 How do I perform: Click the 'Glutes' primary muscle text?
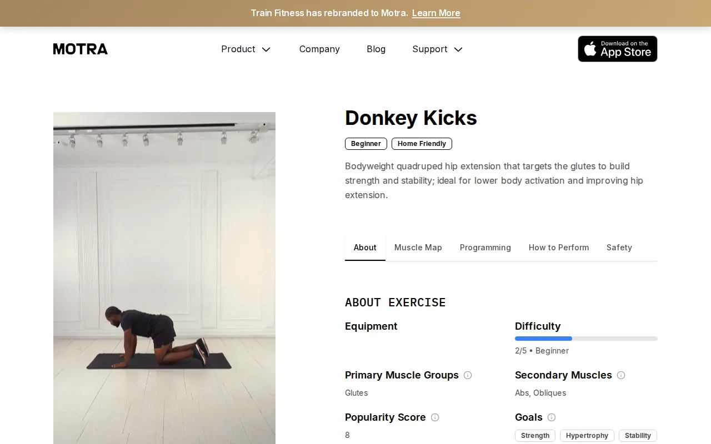coord(356,393)
